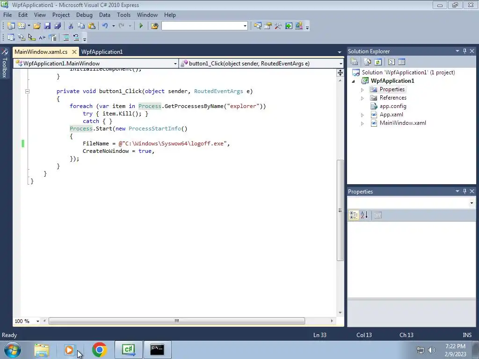
Task: Open the button1_Click member dropdown
Action: [x=341, y=64]
